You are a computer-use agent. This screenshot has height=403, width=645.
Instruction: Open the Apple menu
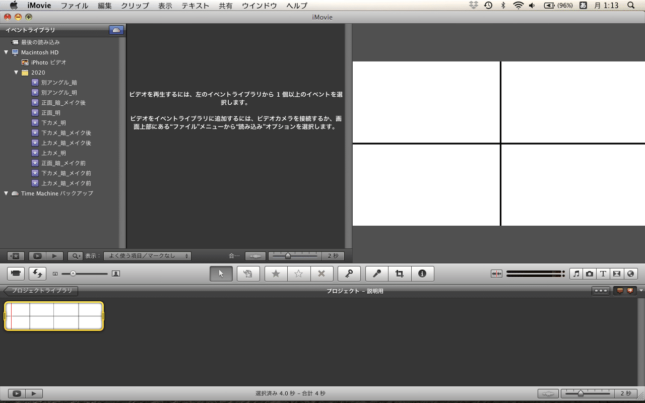tap(14, 6)
